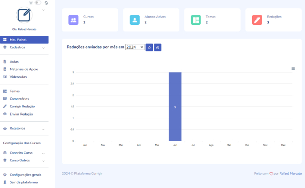
Task: Click the Alunos Ativos card label
Action: click(155, 17)
